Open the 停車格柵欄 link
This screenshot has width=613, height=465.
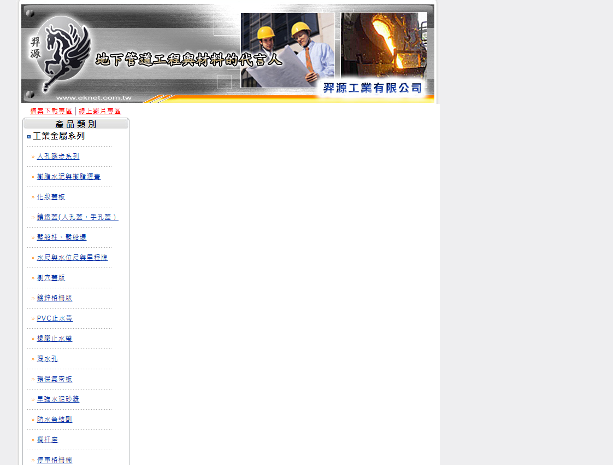(x=54, y=460)
